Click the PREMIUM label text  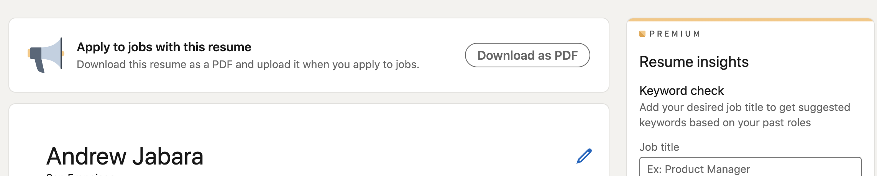pos(675,34)
